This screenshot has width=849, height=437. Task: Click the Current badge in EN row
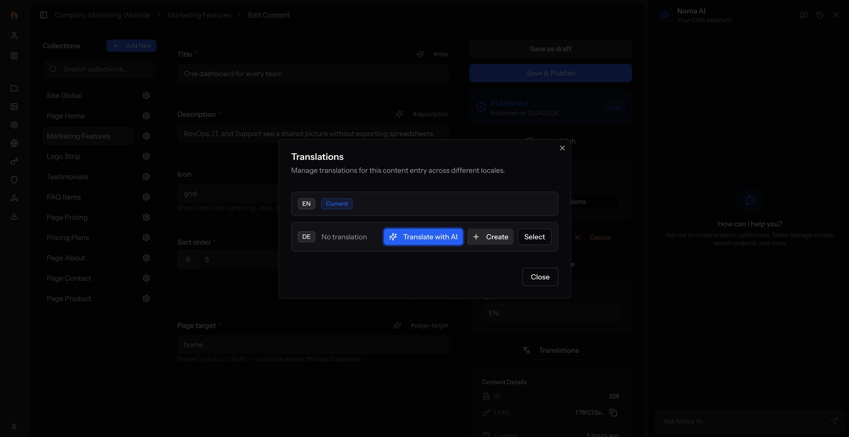337,204
